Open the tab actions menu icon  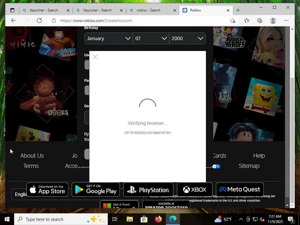coord(12,10)
